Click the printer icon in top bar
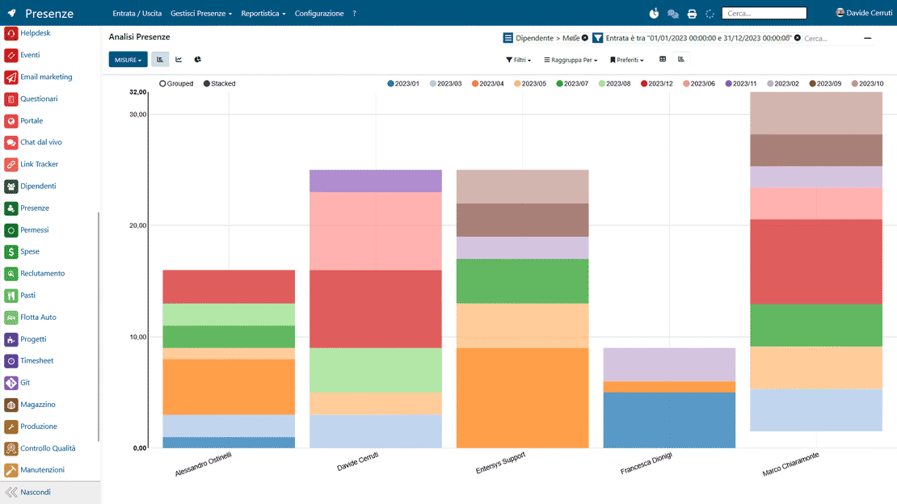This screenshot has height=504, width=897. tap(692, 14)
